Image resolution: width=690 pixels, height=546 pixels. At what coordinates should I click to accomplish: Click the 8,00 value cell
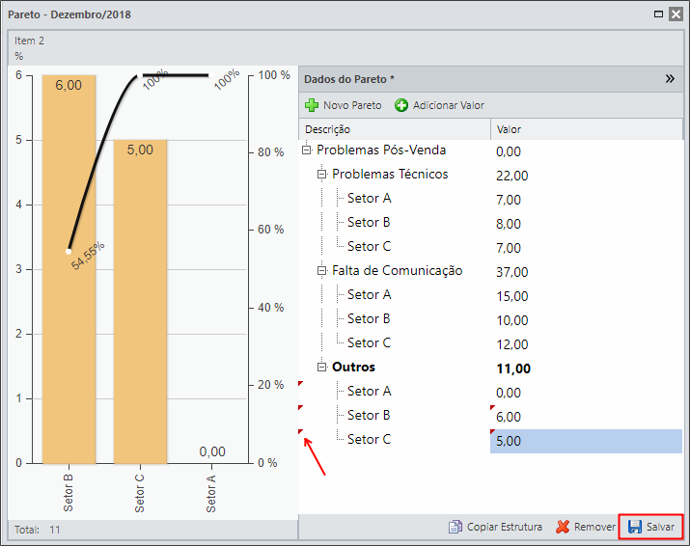tap(509, 225)
